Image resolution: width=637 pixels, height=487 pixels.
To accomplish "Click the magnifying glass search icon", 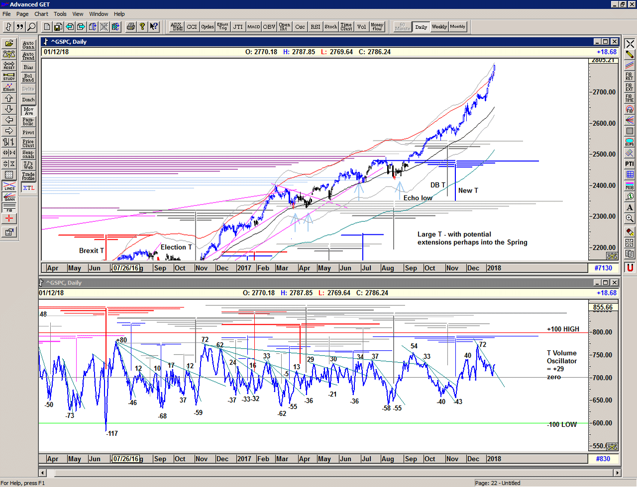I will click(31, 27).
